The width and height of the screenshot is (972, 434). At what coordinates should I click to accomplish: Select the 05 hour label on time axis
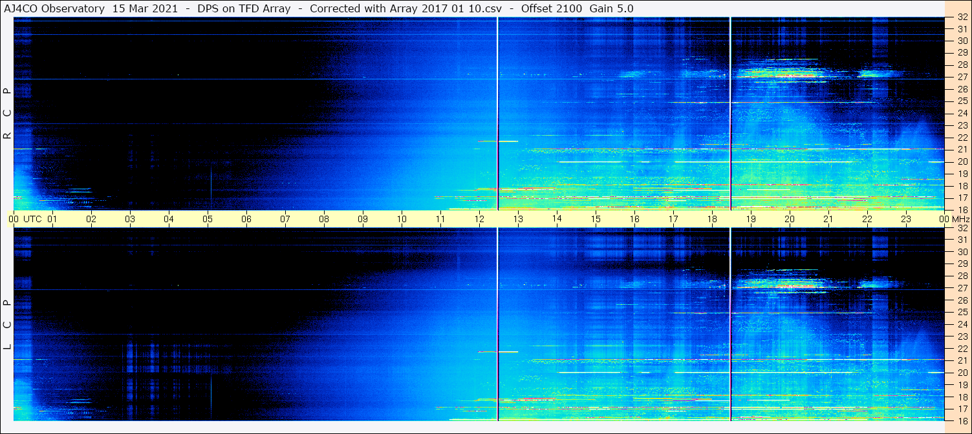[208, 219]
